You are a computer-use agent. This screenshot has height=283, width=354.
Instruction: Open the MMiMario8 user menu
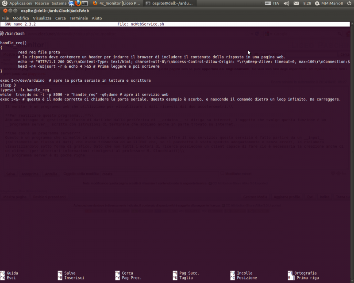332,4
